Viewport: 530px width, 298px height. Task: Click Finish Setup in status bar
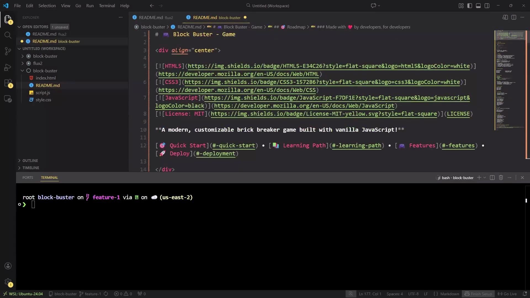point(478,294)
